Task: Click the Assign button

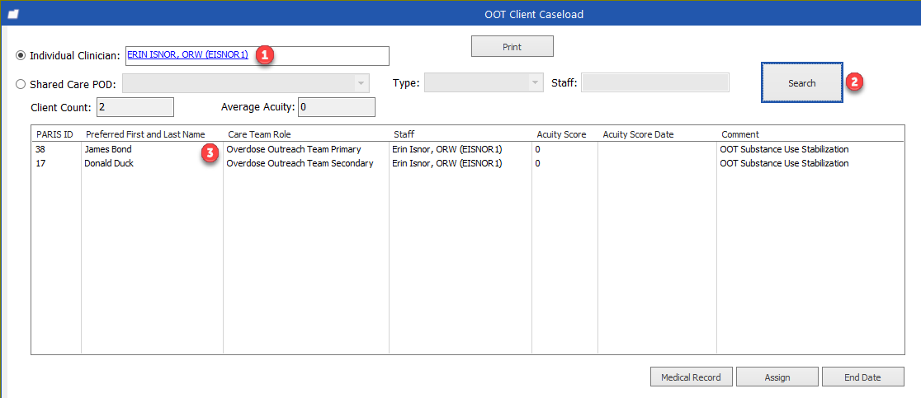Action: [777, 377]
